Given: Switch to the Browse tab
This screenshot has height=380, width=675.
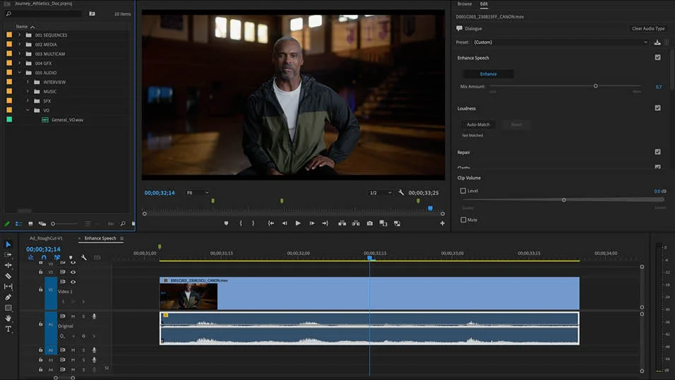Looking at the screenshot, I should pyautogui.click(x=465, y=4).
